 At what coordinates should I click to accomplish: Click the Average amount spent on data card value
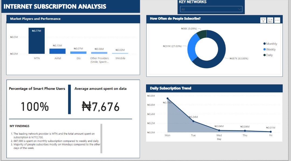click(x=101, y=107)
